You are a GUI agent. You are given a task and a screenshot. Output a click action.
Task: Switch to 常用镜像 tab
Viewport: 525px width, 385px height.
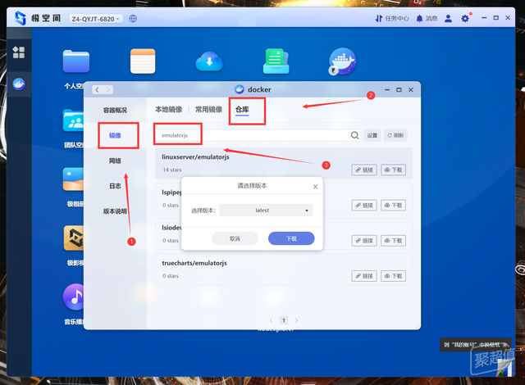pyautogui.click(x=208, y=109)
